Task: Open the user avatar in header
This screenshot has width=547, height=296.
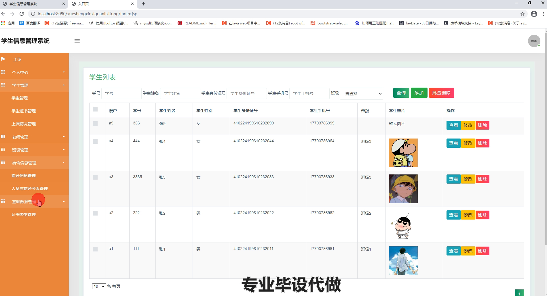Action: 534,41
